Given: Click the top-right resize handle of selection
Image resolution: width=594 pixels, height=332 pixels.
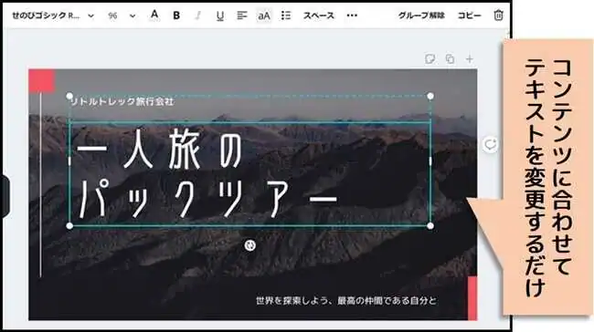Looking at the screenshot, I should coord(430,96).
